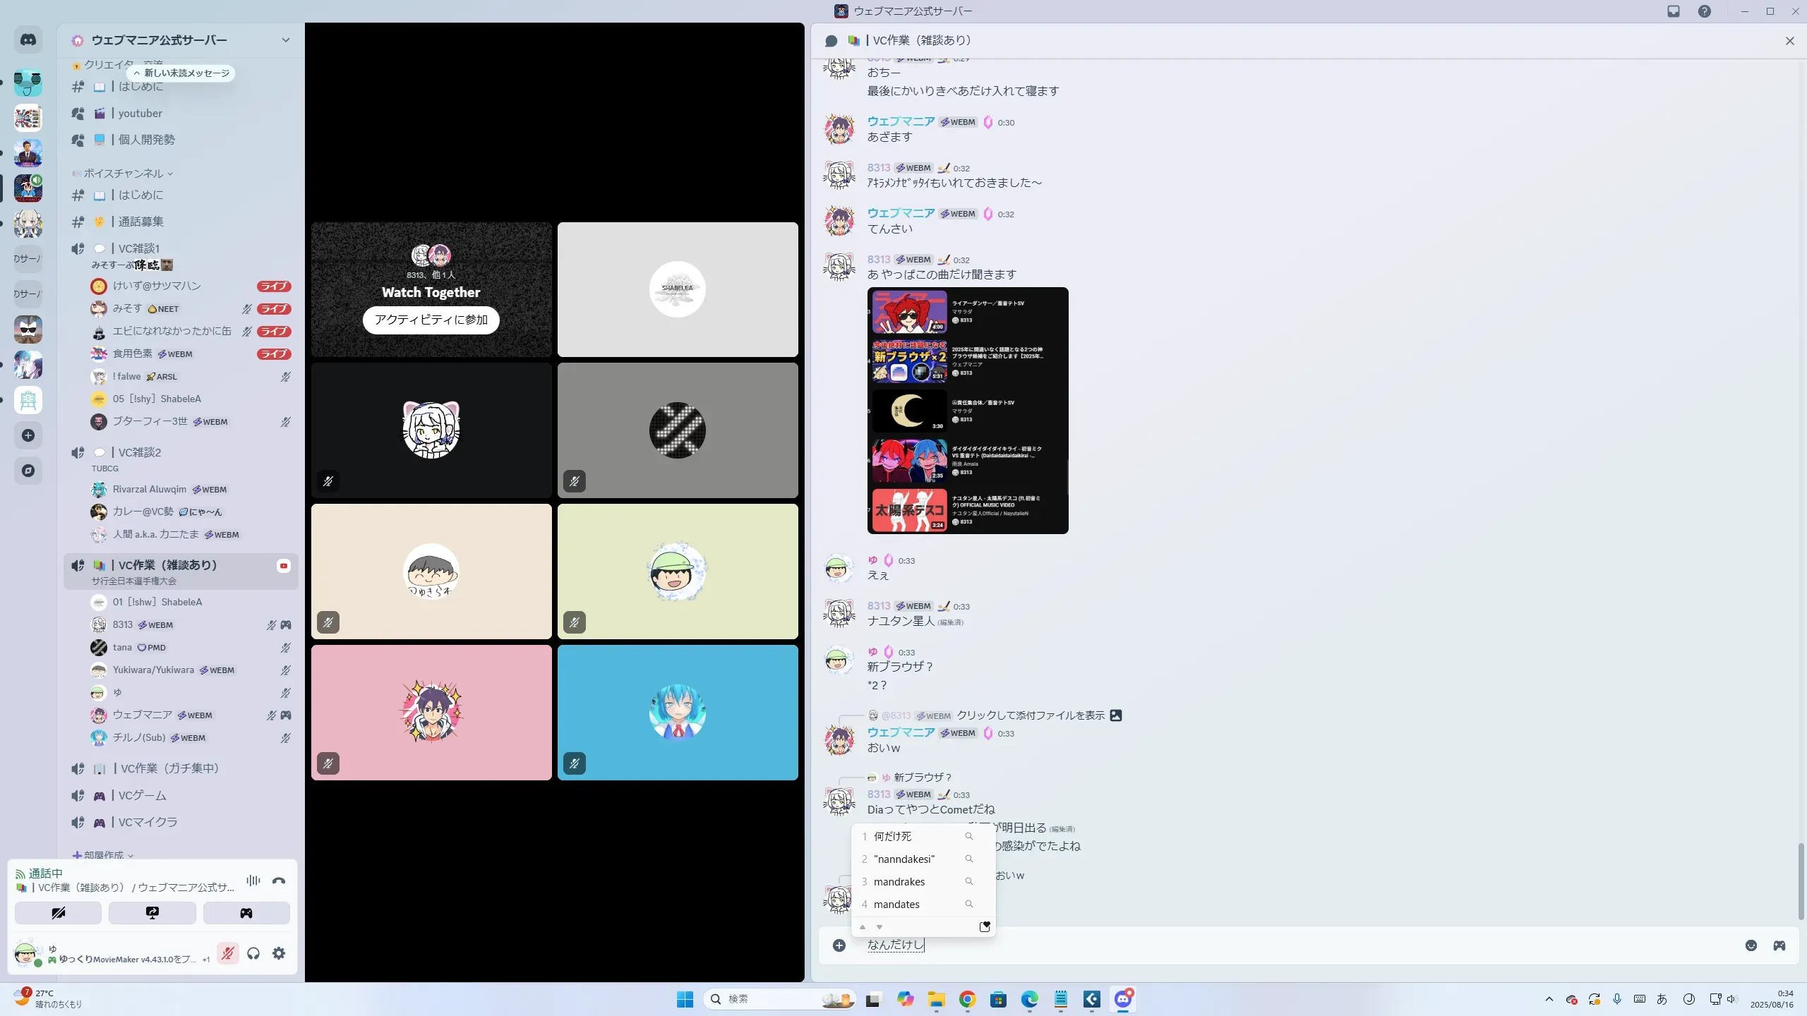Click アクティビティに参加 button

431,320
